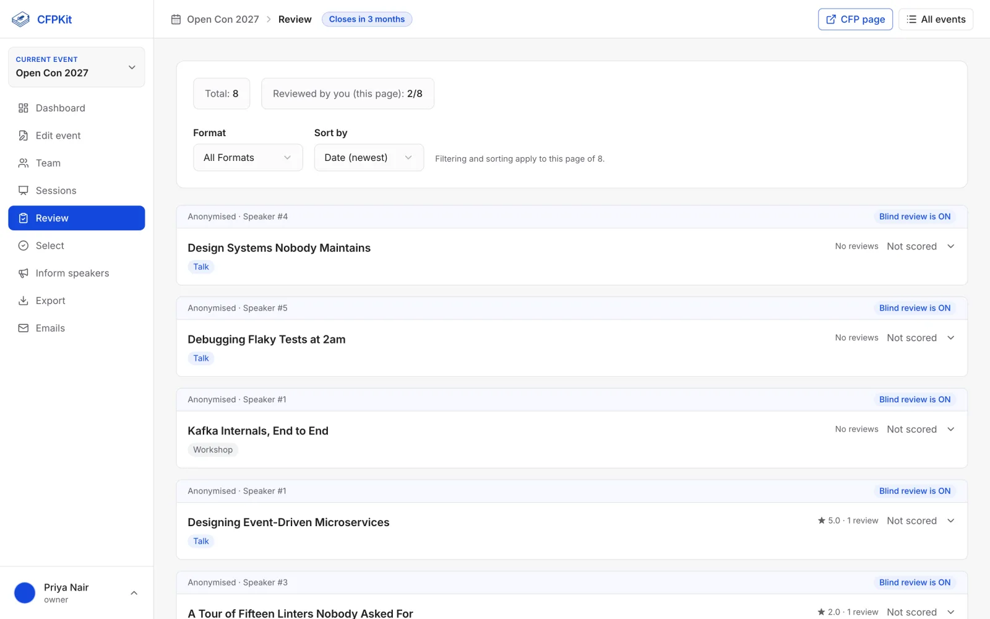Click Open Con 2027 breadcrumb link
The height and width of the screenshot is (619, 990).
(x=223, y=19)
